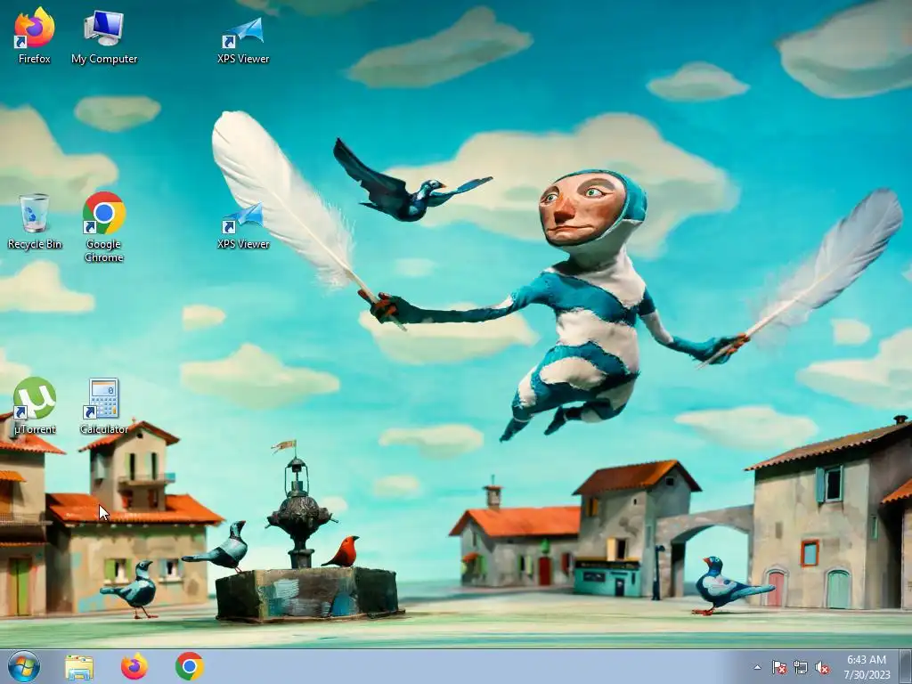
Task: Launch Chrome from the taskbar
Action: pos(189,667)
